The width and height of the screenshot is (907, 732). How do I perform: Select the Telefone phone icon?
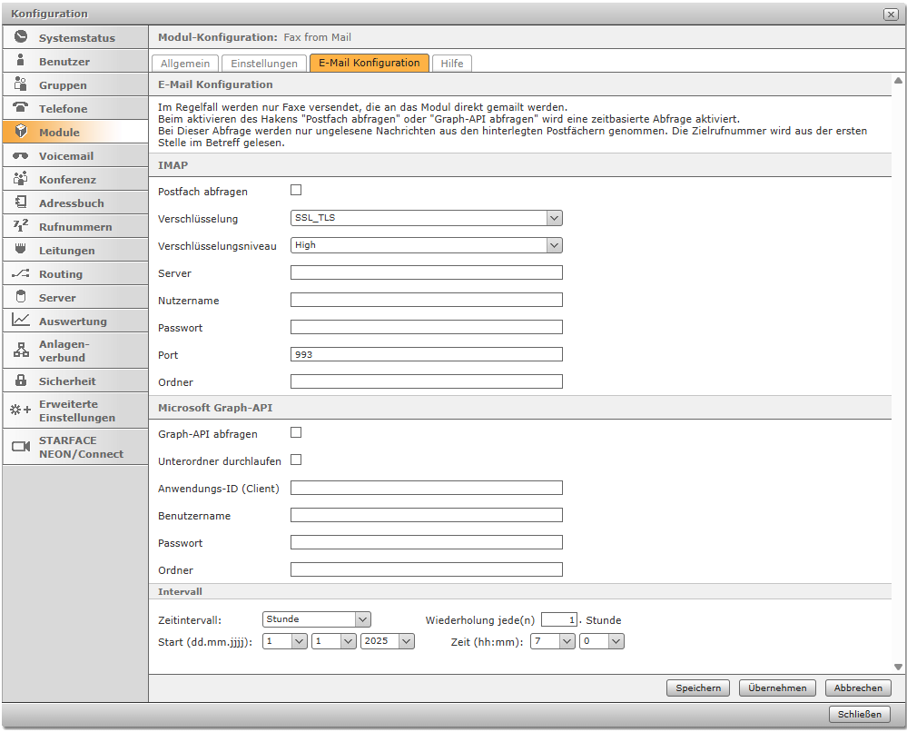point(21,108)
